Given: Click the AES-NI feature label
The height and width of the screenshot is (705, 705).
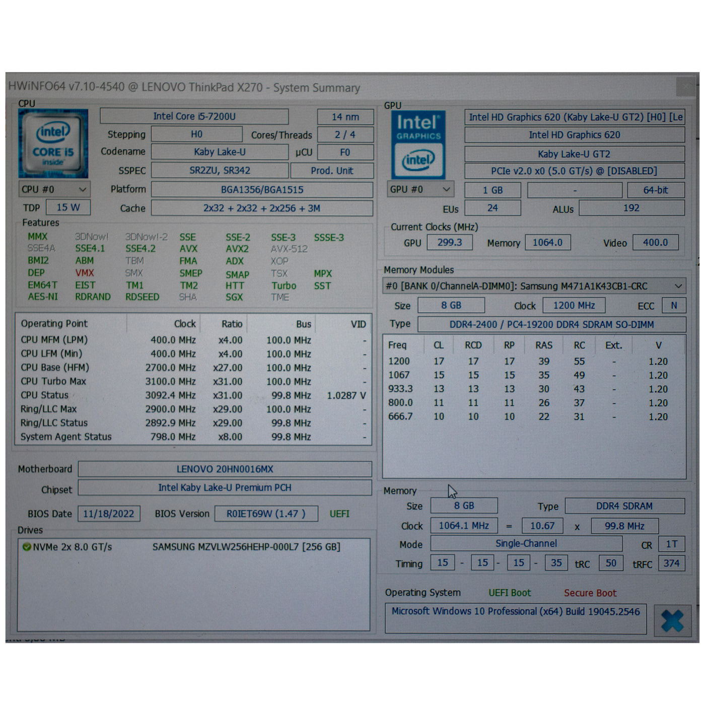Looking at the screenshot, I should (x=43, y=297).
